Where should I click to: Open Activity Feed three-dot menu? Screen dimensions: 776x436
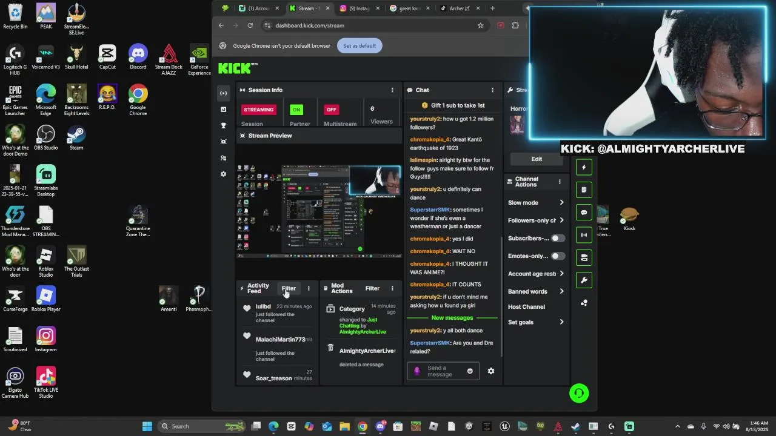pyautogui.click(x=309, y=288)
